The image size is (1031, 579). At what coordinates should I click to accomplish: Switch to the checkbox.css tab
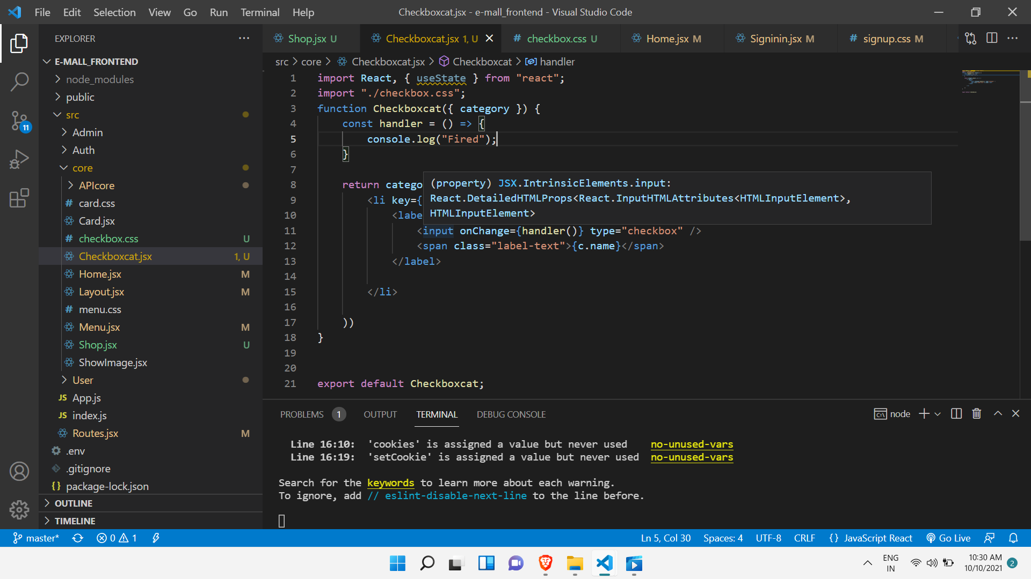[x=561, y=39]
